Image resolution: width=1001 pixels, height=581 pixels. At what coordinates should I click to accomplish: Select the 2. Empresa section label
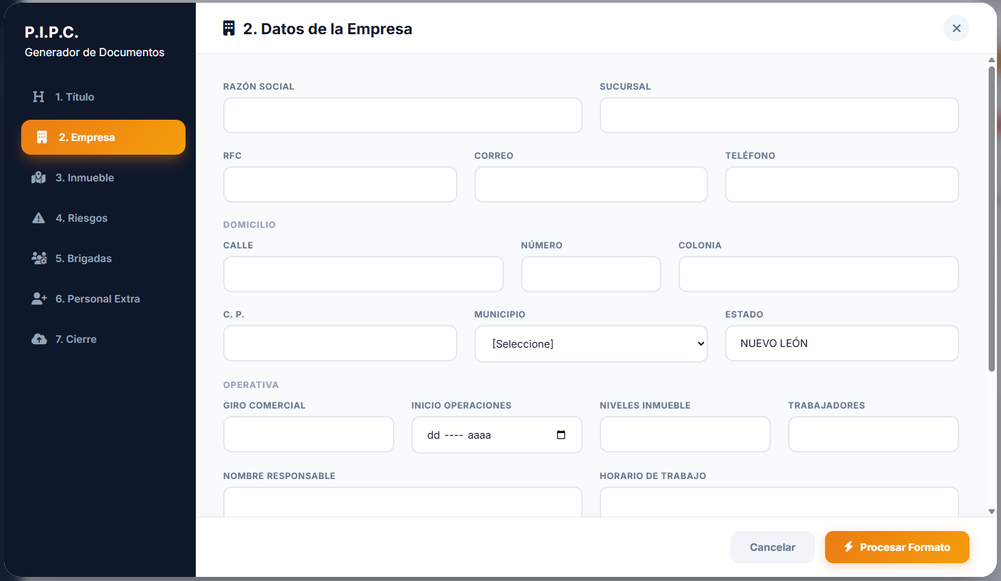pos(87,137)
